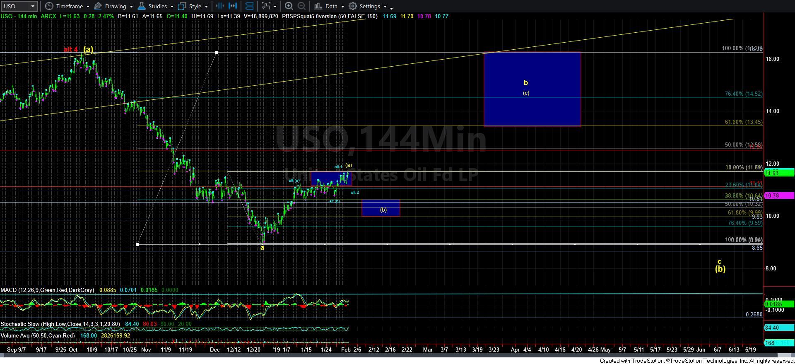This screenshot has width=795, height=364.
Task: Click the 8.00 price axis label
Action: (x=771, y=268)
